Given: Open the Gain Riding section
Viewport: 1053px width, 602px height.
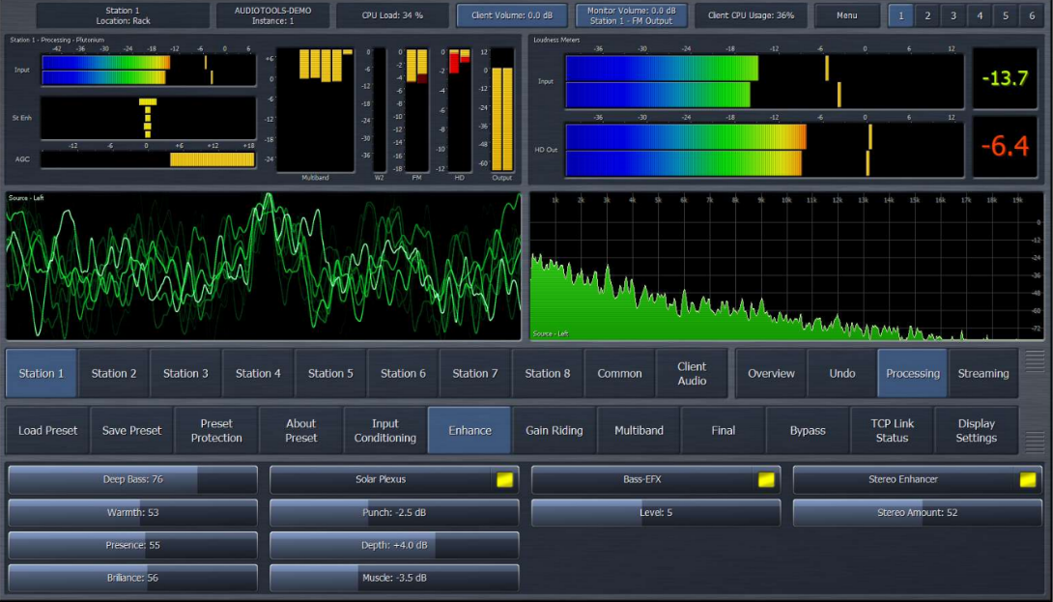Looking at the screenshot, I should (555, 430).
